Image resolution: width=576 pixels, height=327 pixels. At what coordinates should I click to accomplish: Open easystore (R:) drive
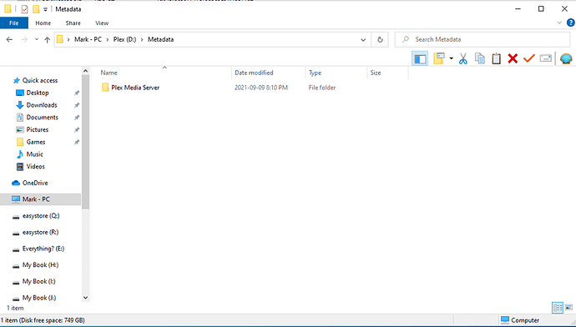tap(40, 232)
